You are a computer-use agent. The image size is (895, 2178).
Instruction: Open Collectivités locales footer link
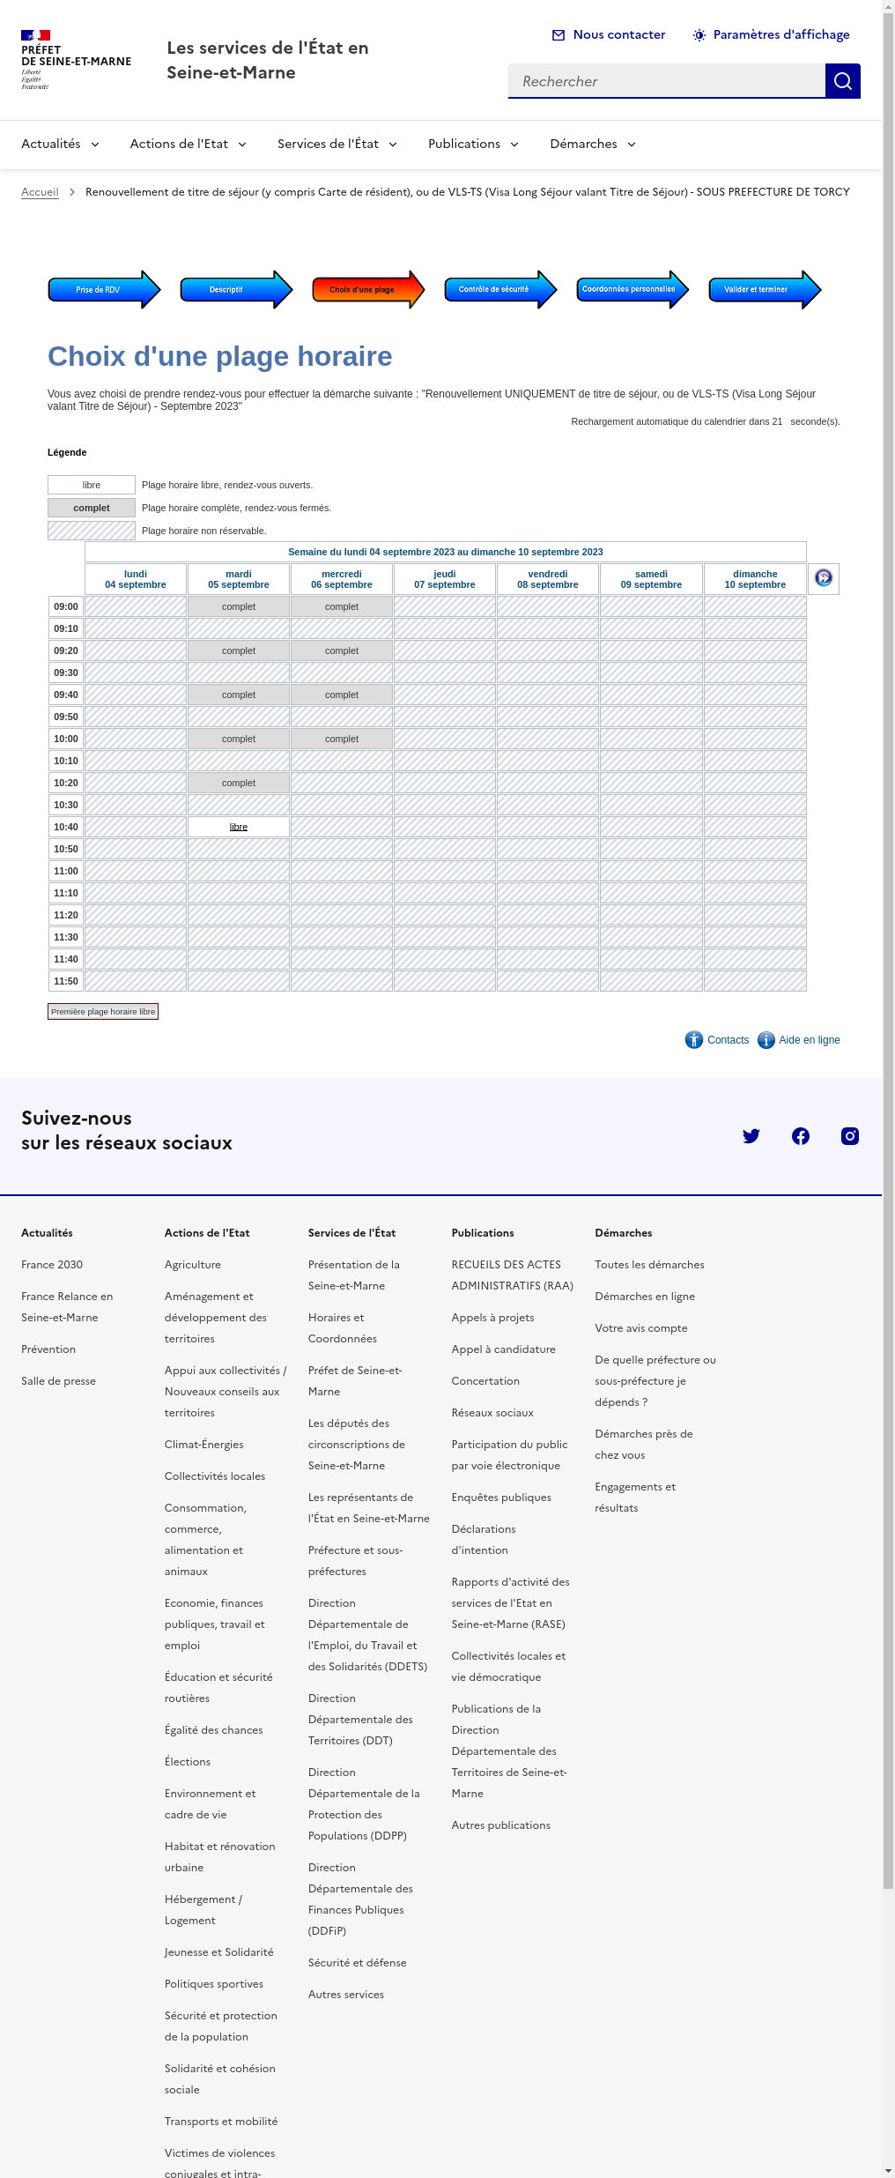[215, 1476]
